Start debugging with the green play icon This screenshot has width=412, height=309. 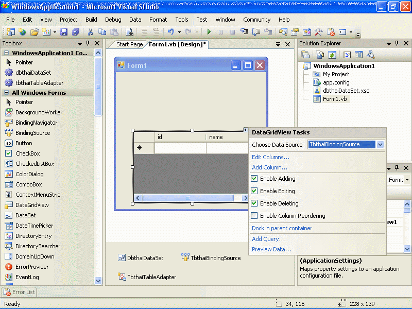click(x=209, y=32)
